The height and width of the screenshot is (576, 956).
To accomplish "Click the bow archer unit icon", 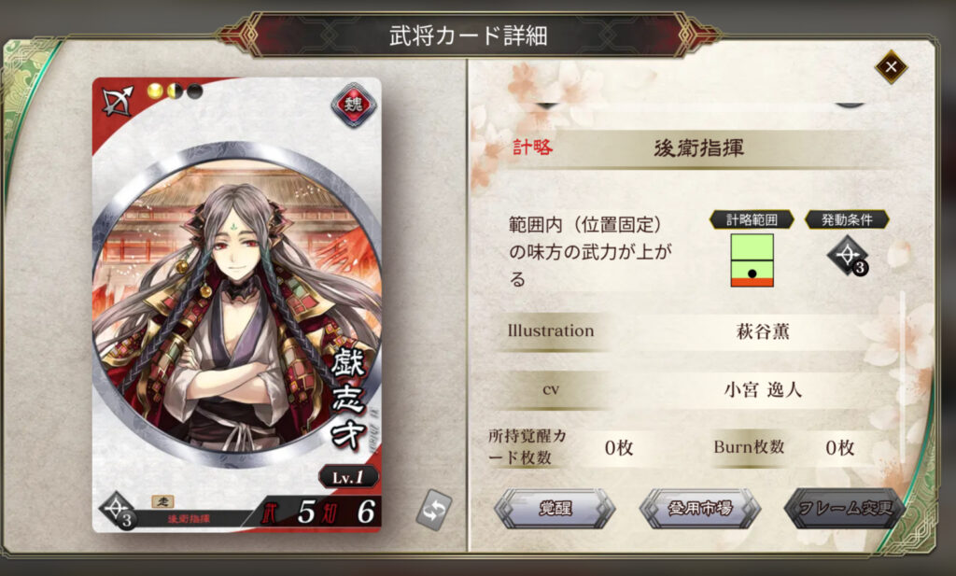I will point(117,101).
